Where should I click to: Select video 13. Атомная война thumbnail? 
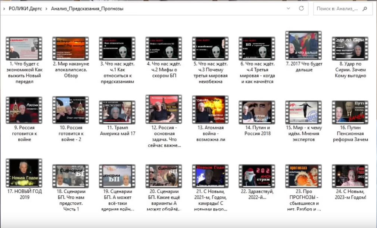210,110
